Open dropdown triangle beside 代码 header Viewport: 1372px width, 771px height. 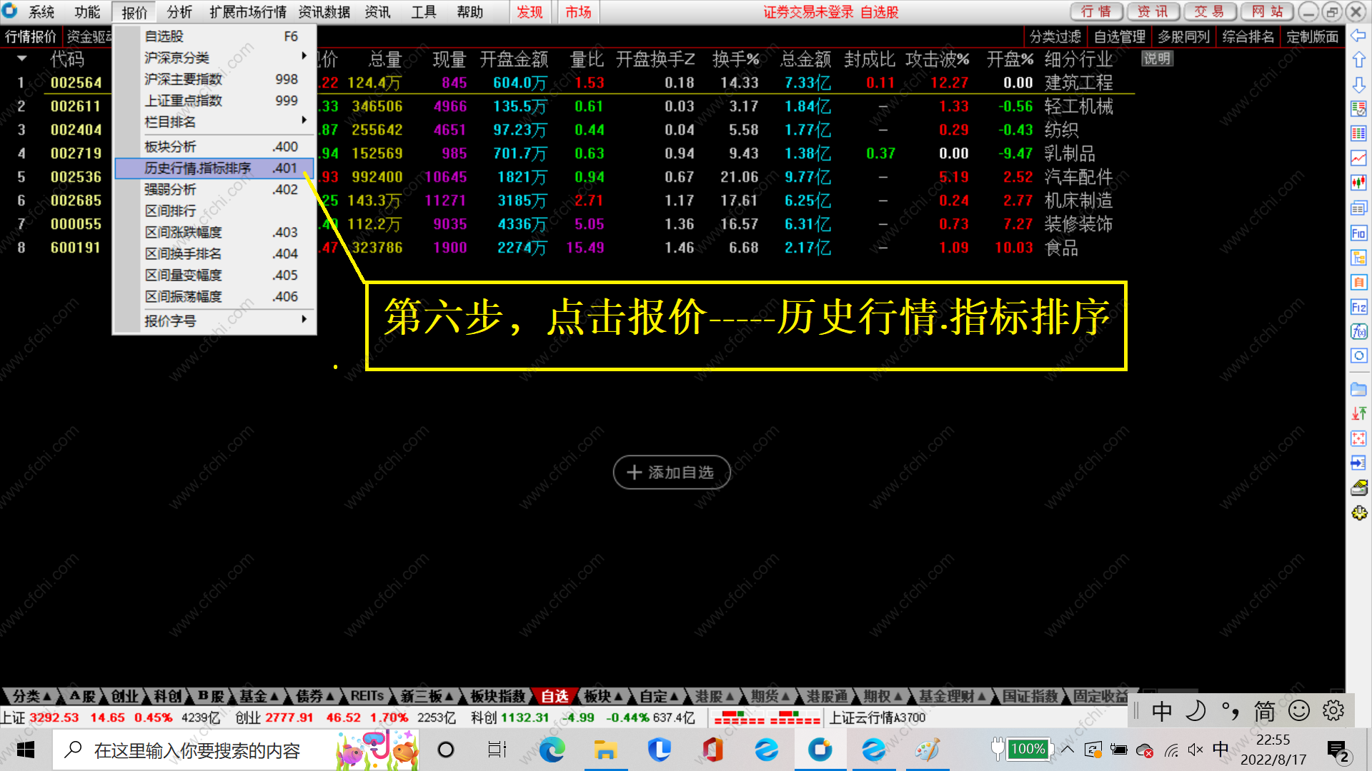(x=22, y=59)
